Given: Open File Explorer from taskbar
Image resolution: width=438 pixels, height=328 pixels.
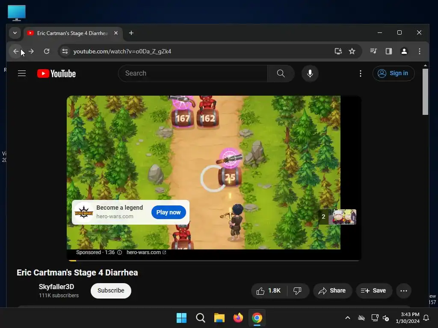Looking at the screenshot, I should (219, 318).
